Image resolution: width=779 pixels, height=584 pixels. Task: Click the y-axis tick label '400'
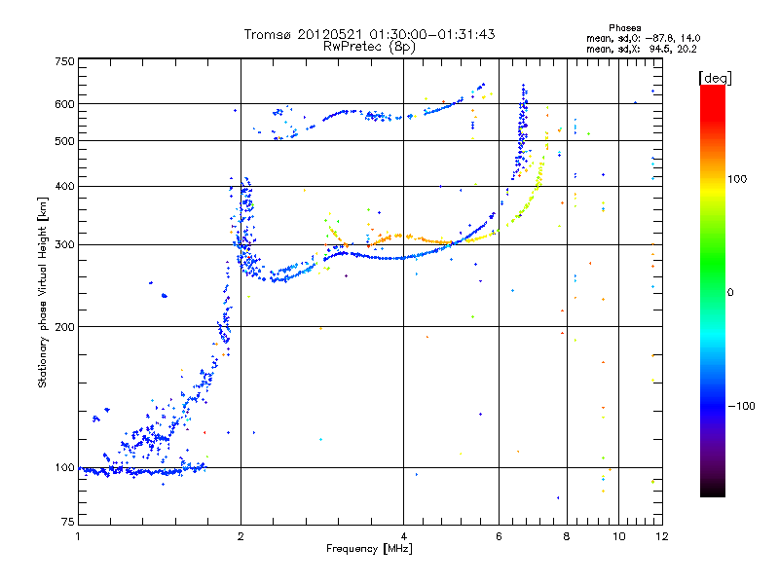pyautogui.click(x=64, y=187)
